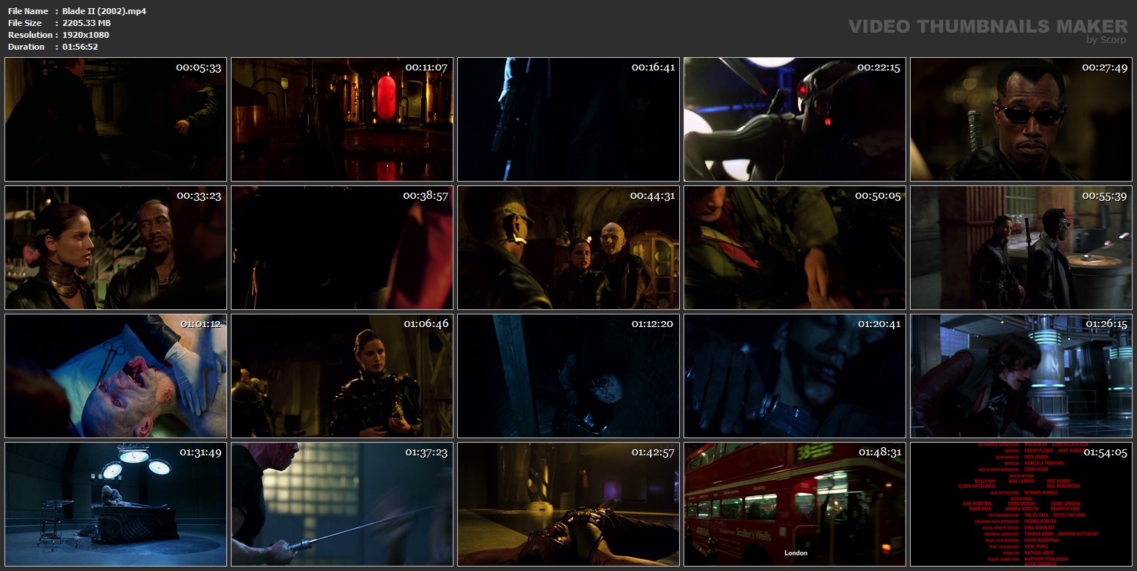Click the dark frame stamped 00:16:41
This screenshot has height=571, width=1137.
click(x=568, y=119)
